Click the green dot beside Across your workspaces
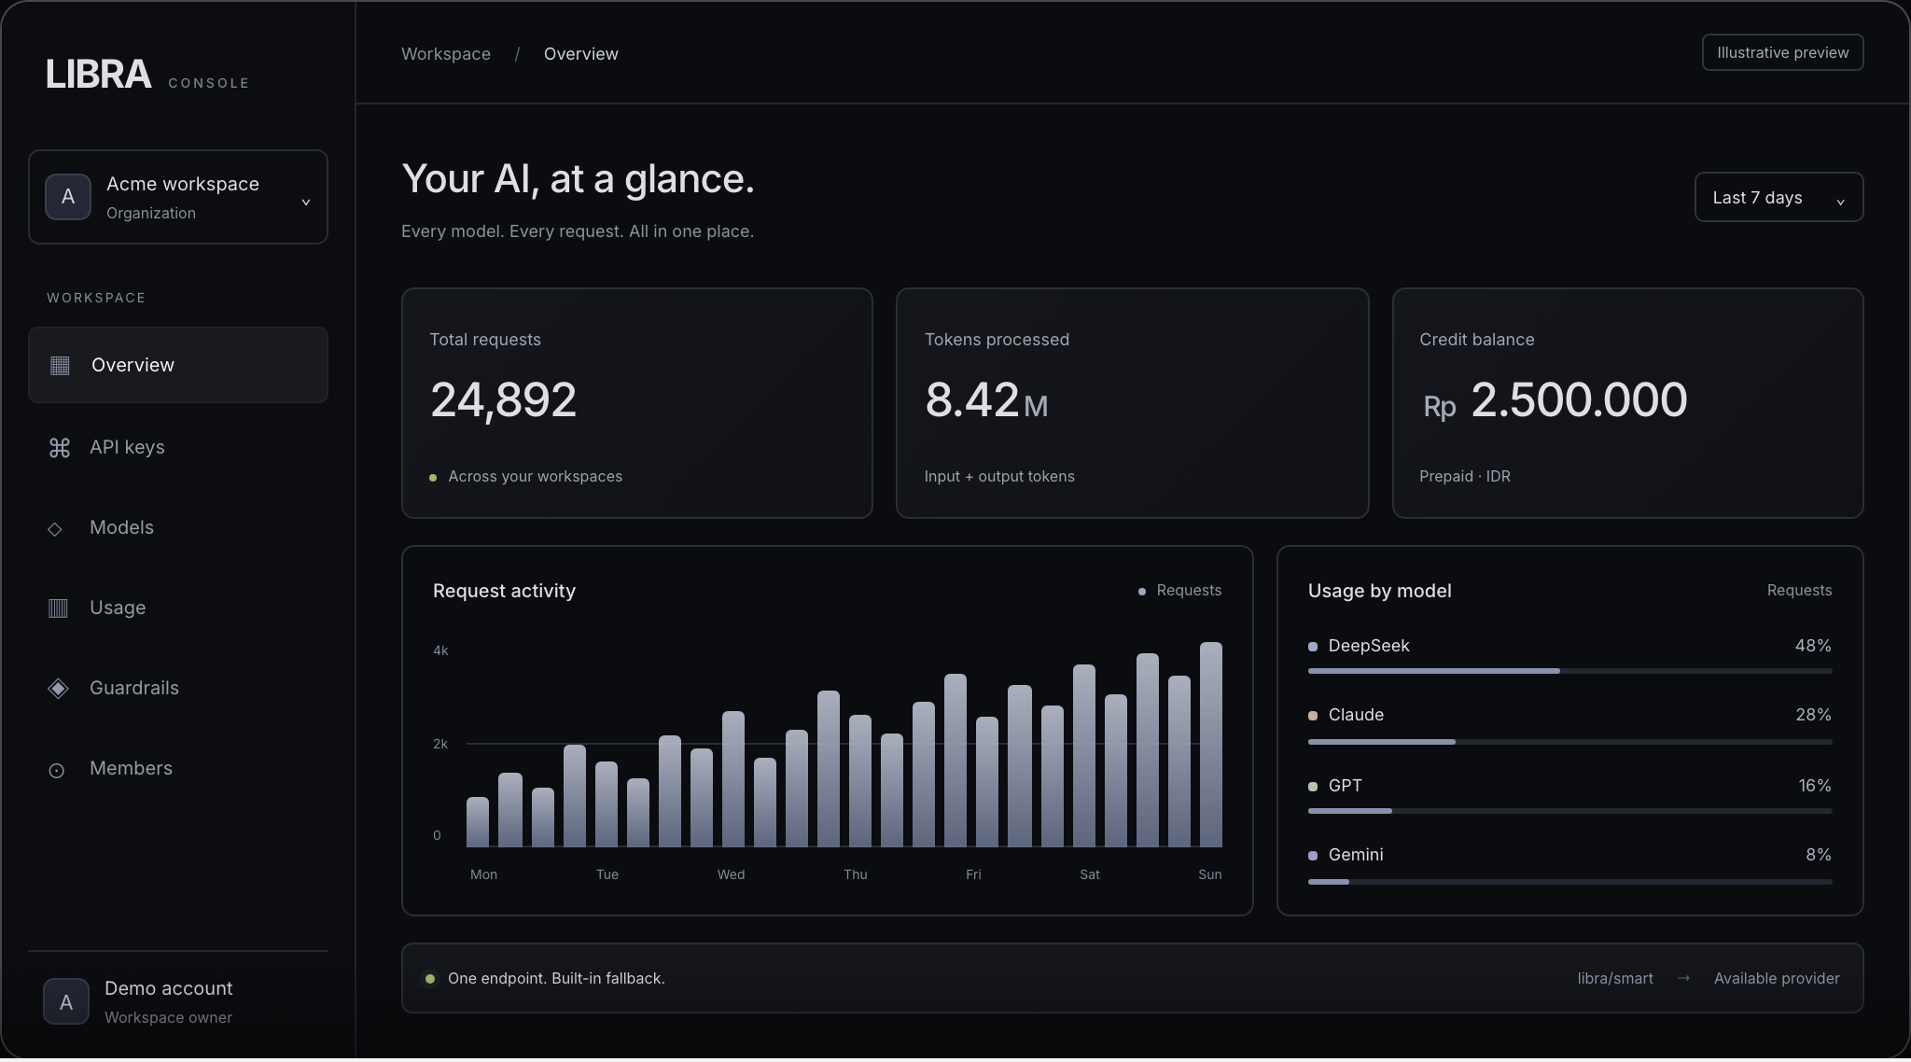Image resolution: width=1911 pixels, height=1062 pixels. (433, 478)
